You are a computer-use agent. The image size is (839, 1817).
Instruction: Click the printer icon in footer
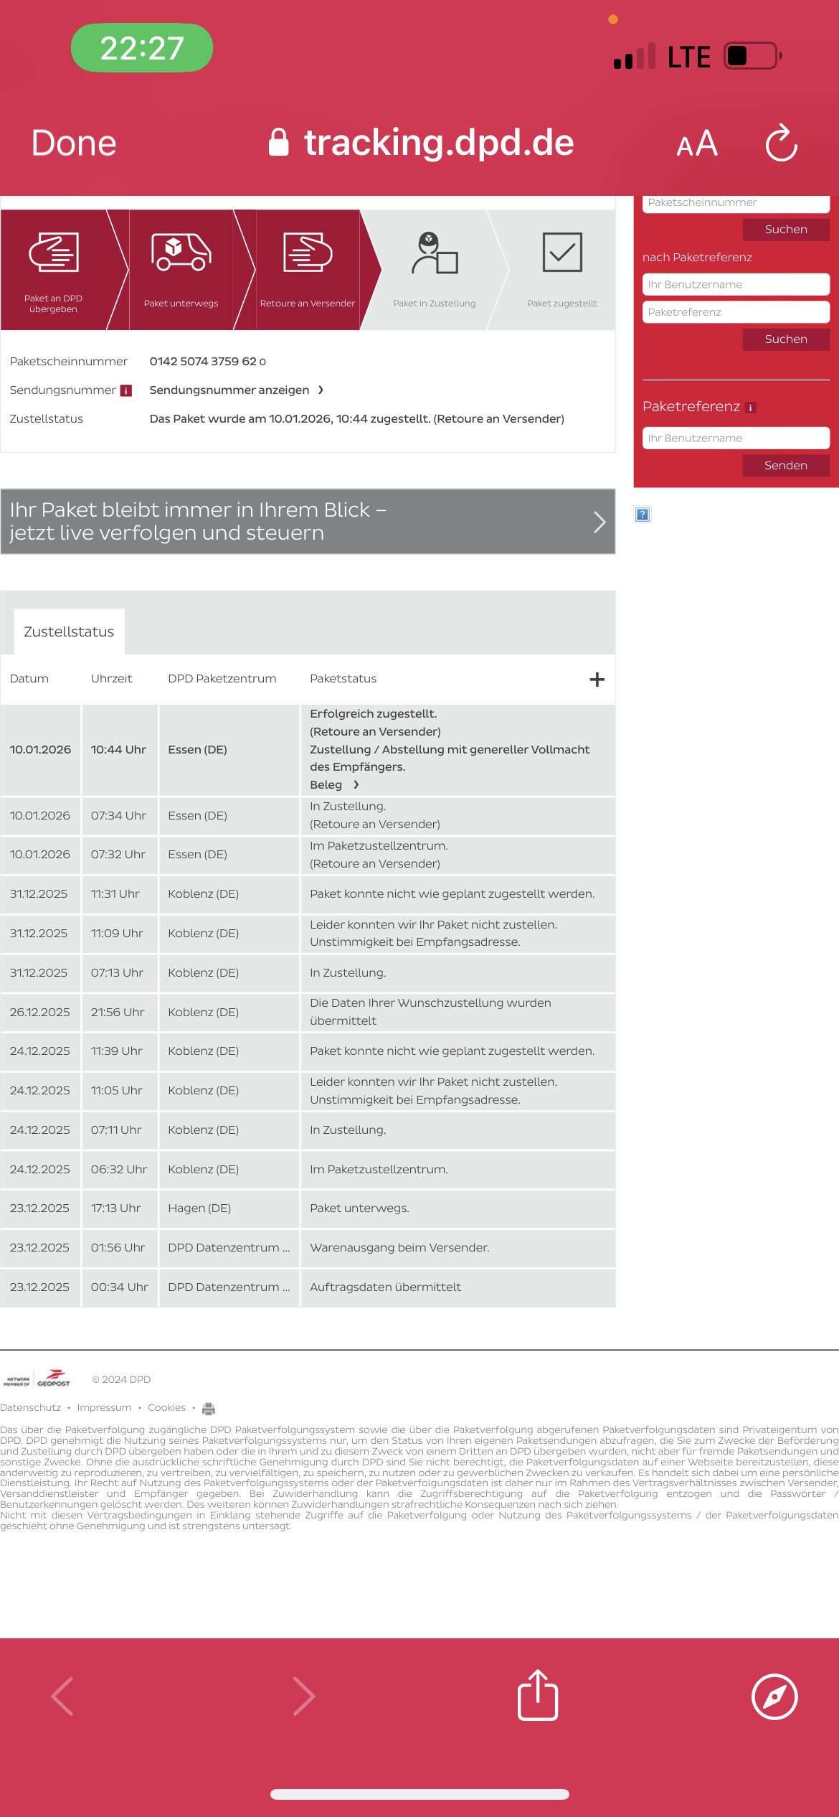coord(209,1408)
